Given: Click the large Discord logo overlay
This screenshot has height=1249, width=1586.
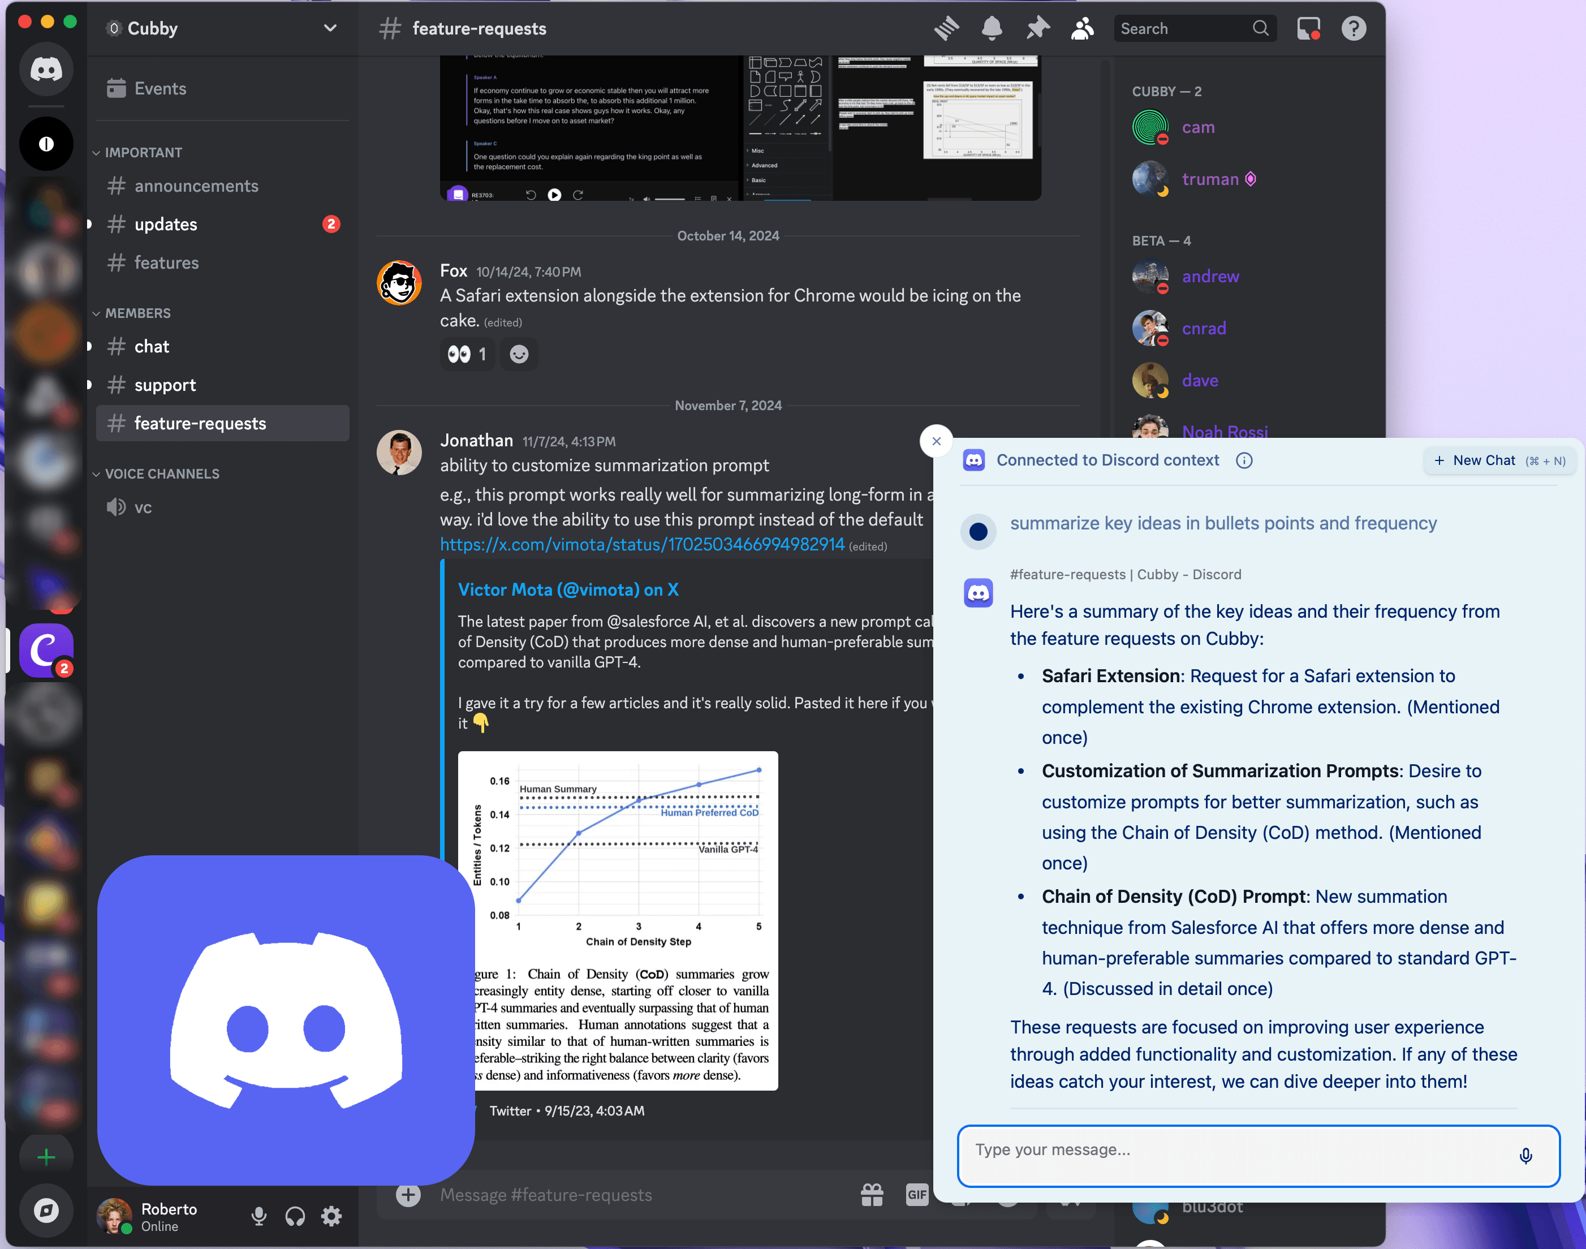Looking at the screenshot, I should click(x=286, y=1020).
